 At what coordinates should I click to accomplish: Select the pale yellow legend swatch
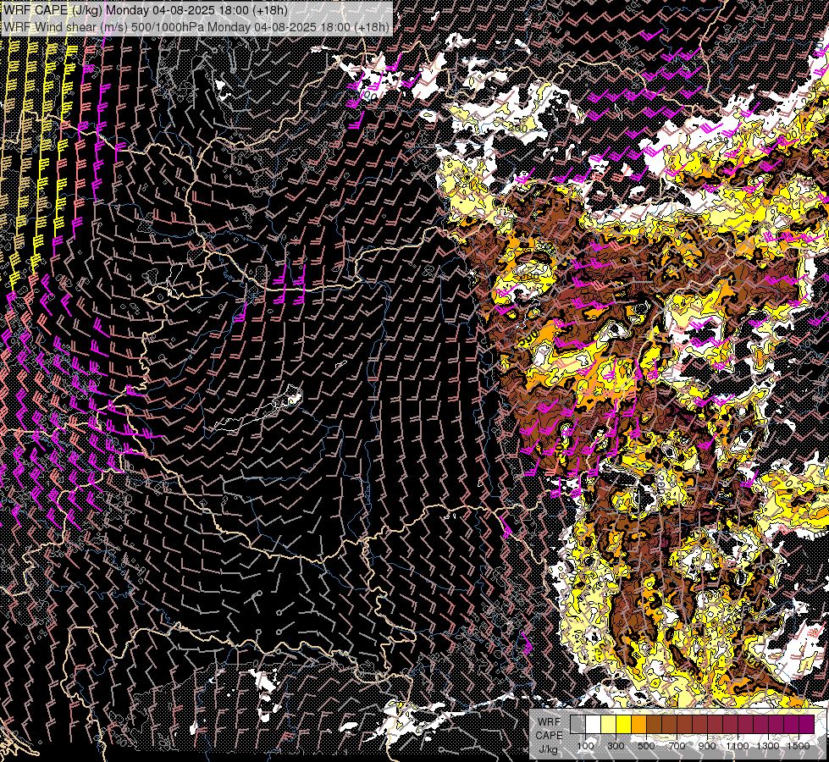609,724
